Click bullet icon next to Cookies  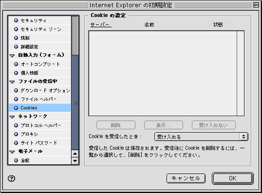point(16,108)
